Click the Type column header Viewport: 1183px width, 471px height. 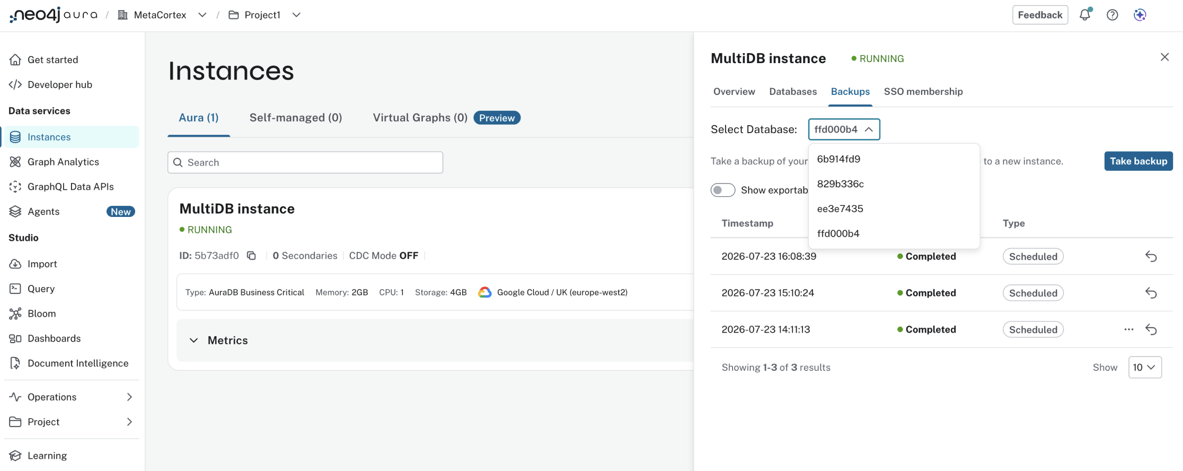point(1013,223)
